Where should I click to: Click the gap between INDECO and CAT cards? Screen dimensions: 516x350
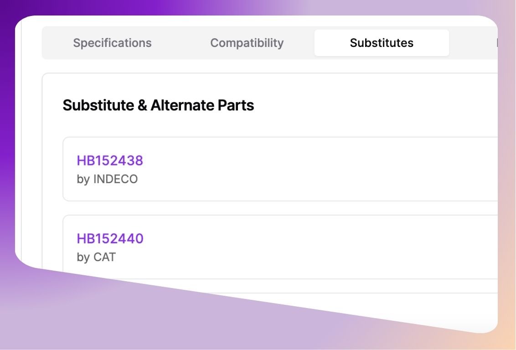click(x=273, y=208)
